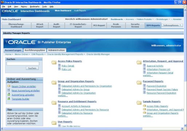This screenshot has width=187, height=131.
Task: Switch to the Attack Report tab
Action: (40, 25)
